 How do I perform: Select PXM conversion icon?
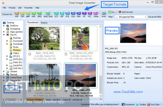[79, 14]
